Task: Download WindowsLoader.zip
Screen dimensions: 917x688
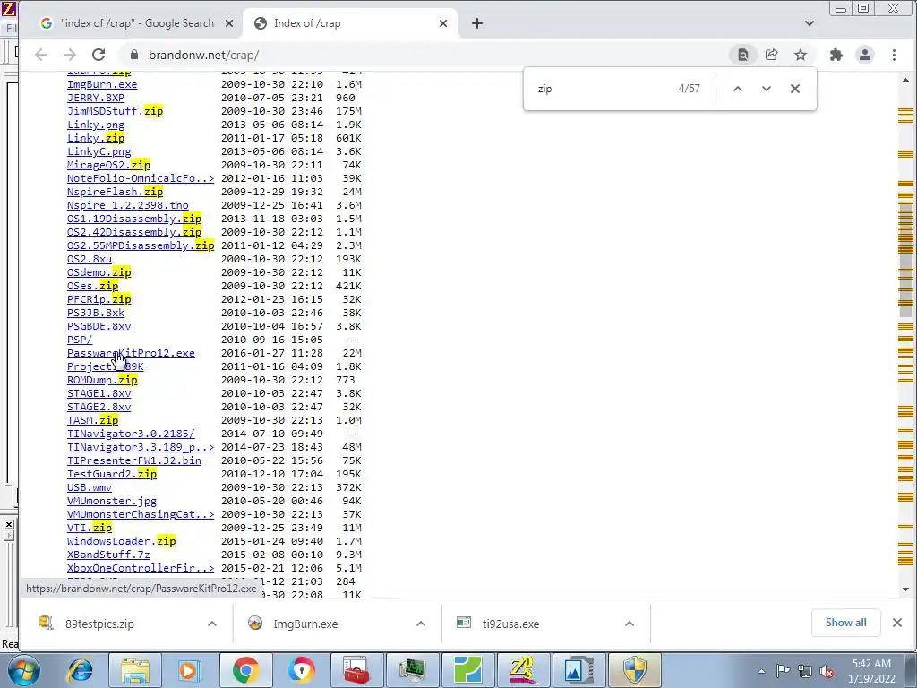Action: click(122, 542)
